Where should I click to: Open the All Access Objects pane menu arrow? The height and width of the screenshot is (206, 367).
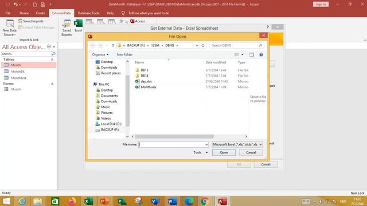tap(49, 46)
